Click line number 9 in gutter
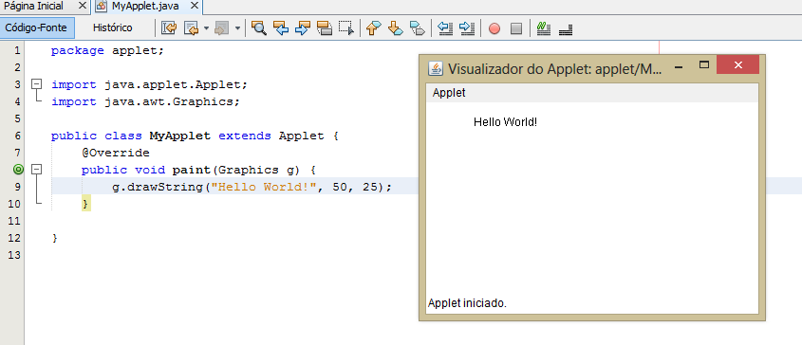802x345 pixels. tap(17, 187)
